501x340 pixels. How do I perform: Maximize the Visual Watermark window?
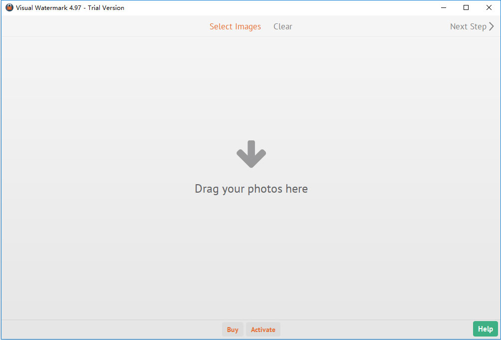(x=466, y=7)
